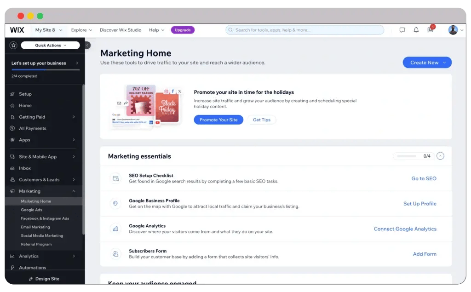Open the My Site 8 dropdown
Image resolution: width=471 pixels, height=292 pixels.
[48, 30]
